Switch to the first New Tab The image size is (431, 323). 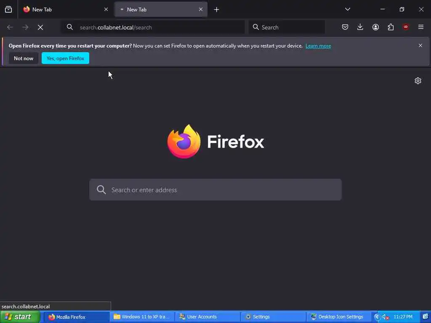(x=65, y=9)
